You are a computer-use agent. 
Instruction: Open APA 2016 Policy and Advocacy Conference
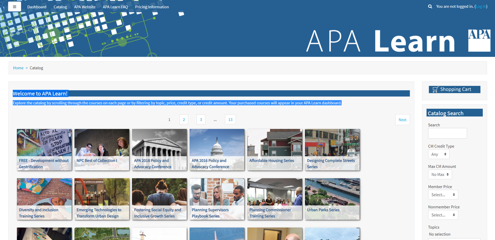coord(217,149)
